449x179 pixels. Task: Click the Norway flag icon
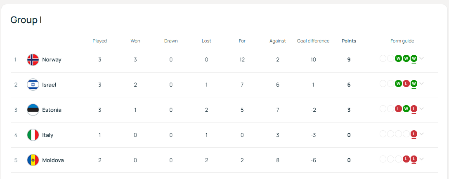tap(33, 59)
